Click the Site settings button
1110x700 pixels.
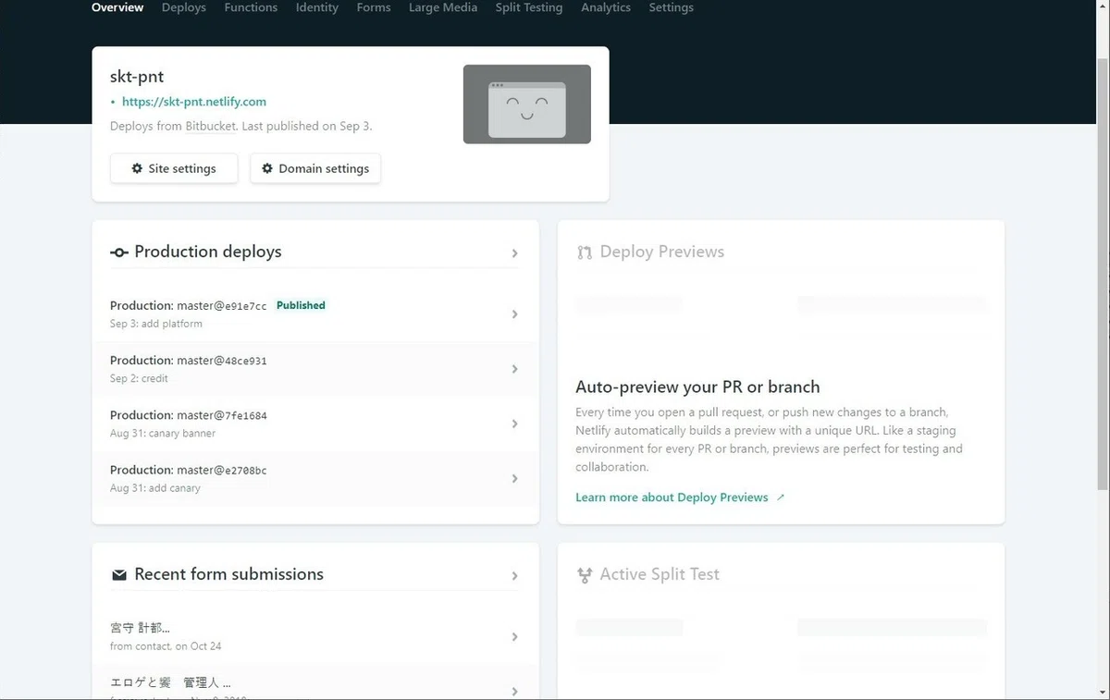point(174,168)
